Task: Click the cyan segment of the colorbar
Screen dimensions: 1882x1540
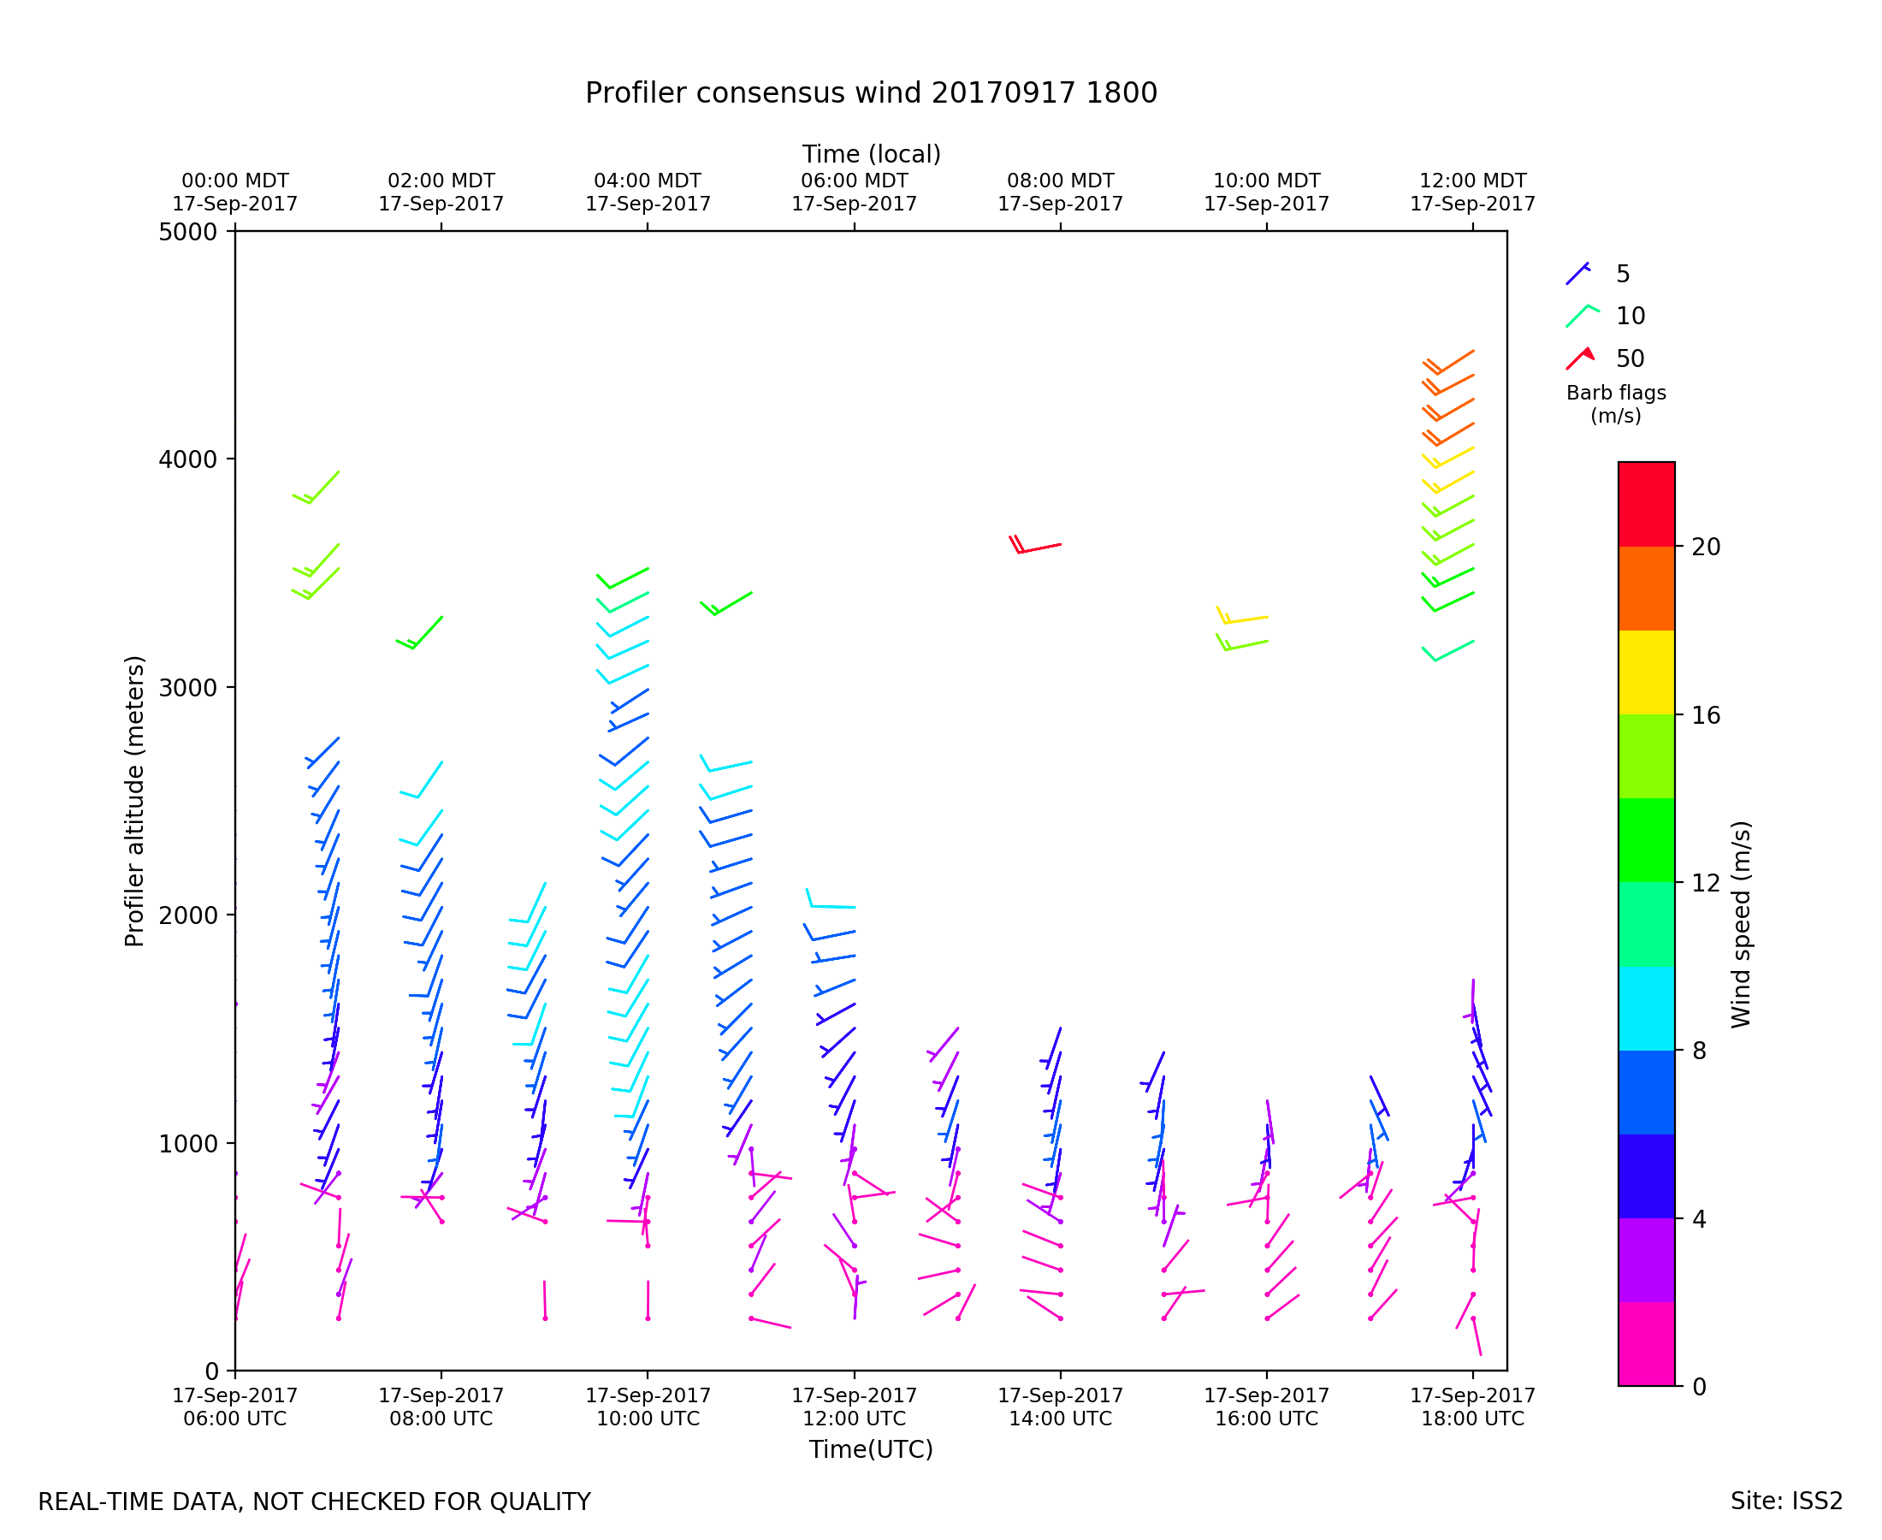Action: point(1646,1008)
